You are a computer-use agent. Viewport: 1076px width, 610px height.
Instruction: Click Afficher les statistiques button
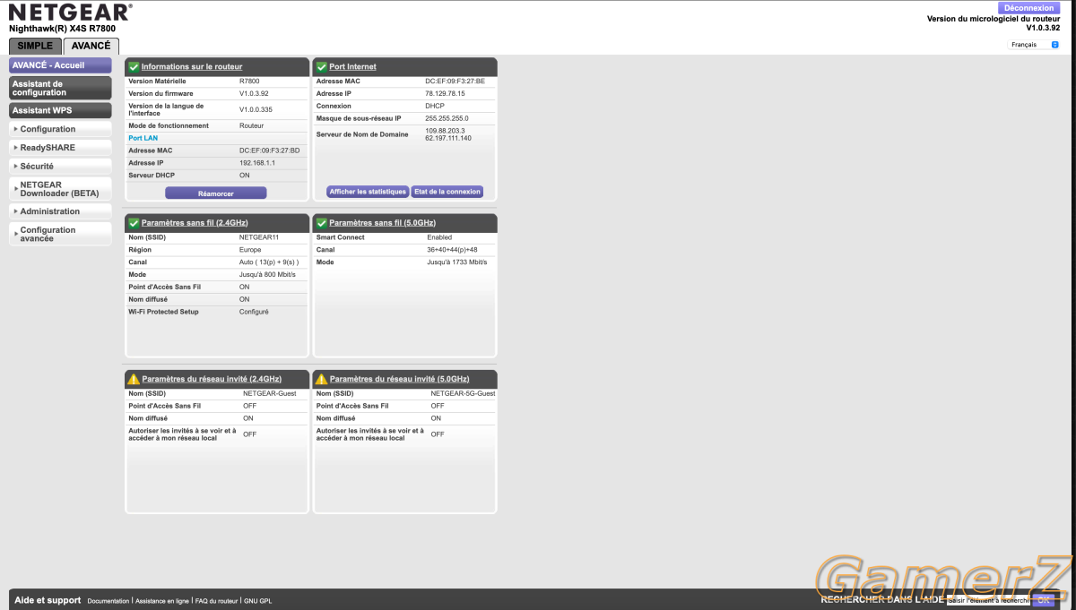[x=369, y=192]
